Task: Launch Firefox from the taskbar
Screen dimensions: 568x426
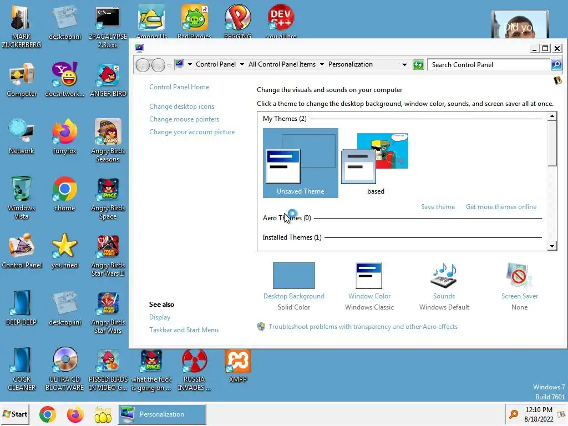Action: point(75,414)
